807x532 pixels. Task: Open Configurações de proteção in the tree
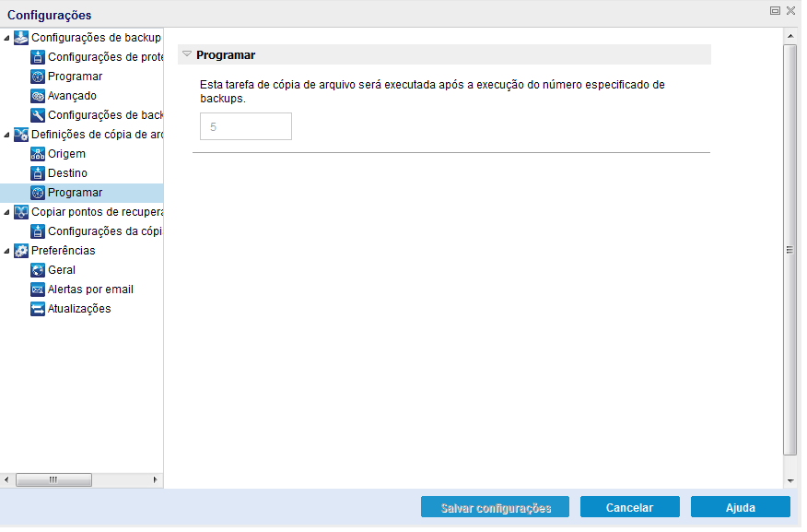coord(106,57)
